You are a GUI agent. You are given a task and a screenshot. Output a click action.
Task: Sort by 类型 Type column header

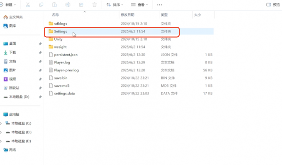coord(164,15)
